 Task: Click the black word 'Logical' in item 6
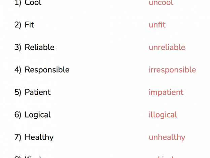38,115
